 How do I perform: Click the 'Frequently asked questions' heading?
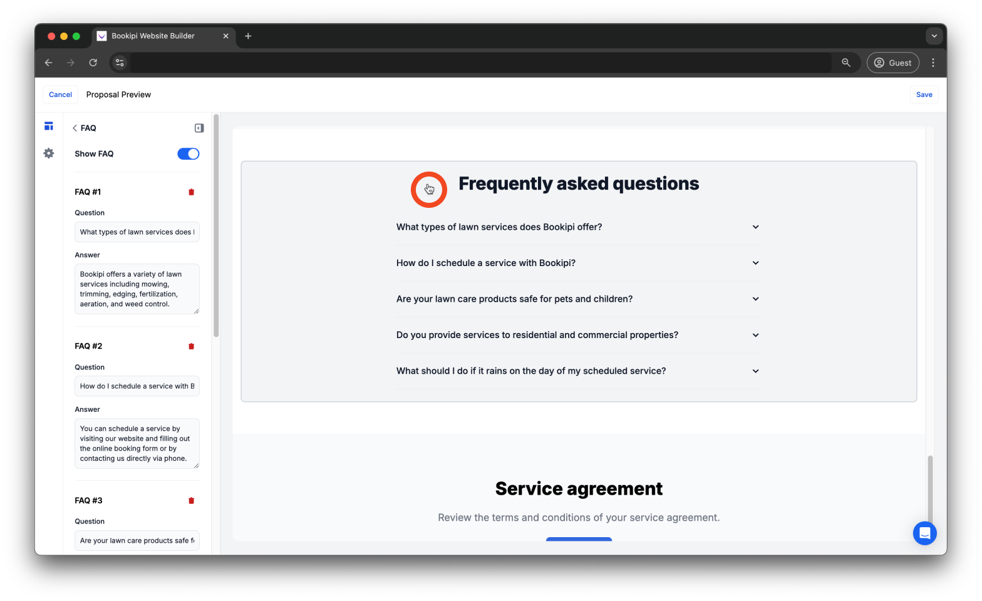click(x=579, y=183)
